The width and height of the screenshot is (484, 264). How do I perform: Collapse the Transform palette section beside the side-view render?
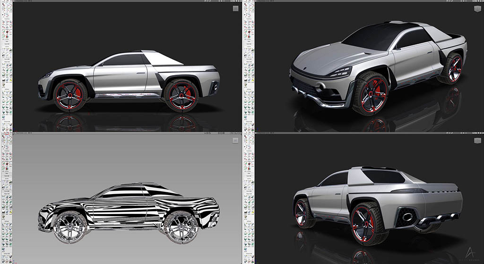tap(7, 18)
